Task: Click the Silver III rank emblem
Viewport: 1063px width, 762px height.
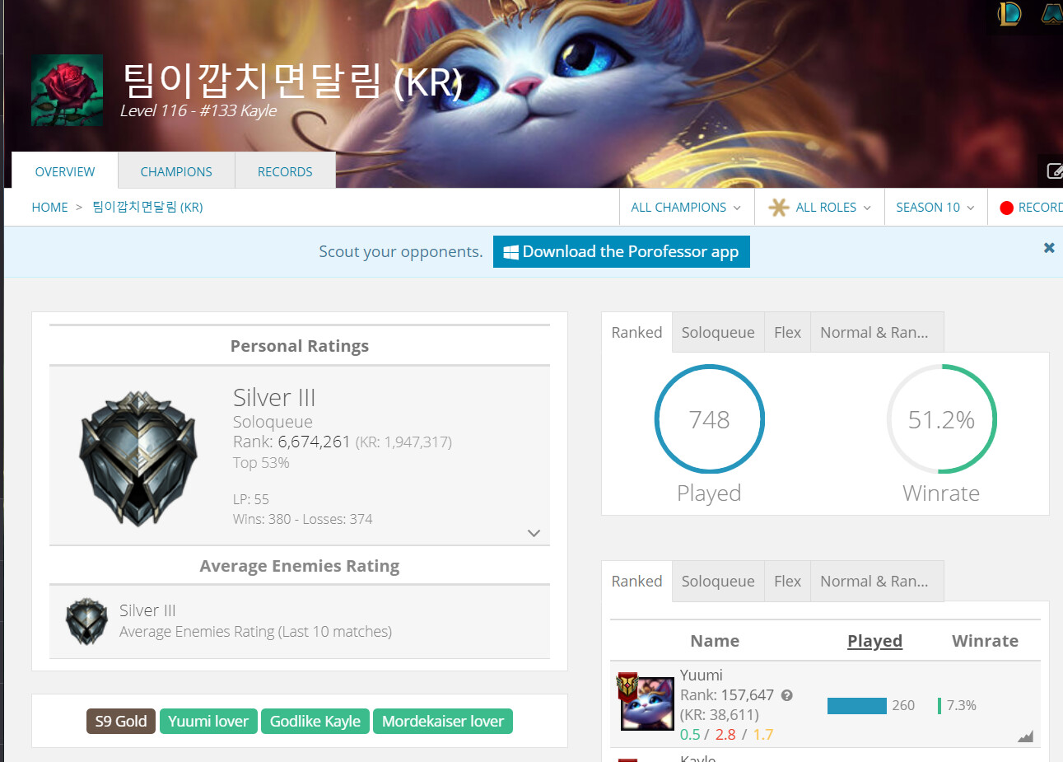Action: pyautogui.click(x=138, y=458)
